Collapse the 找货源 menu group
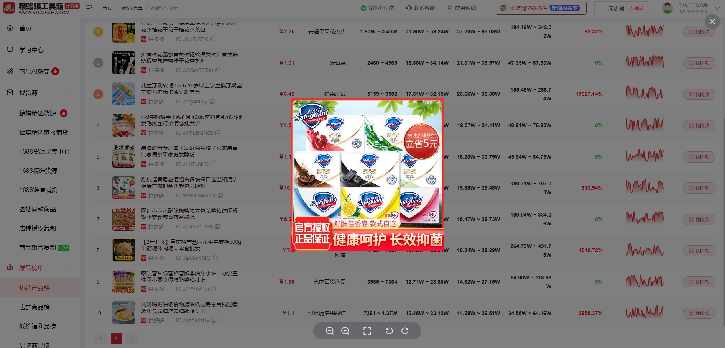The image size is (725, 348). tap(70, 93)
